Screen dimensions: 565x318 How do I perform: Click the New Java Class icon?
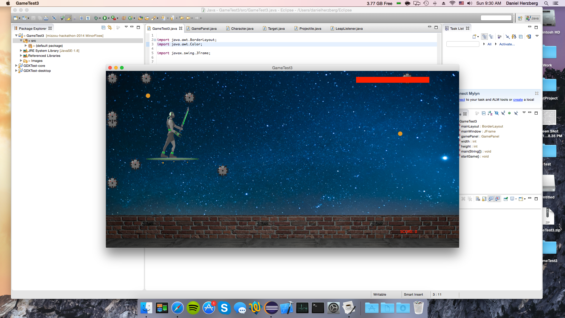(x=130, y=18)
